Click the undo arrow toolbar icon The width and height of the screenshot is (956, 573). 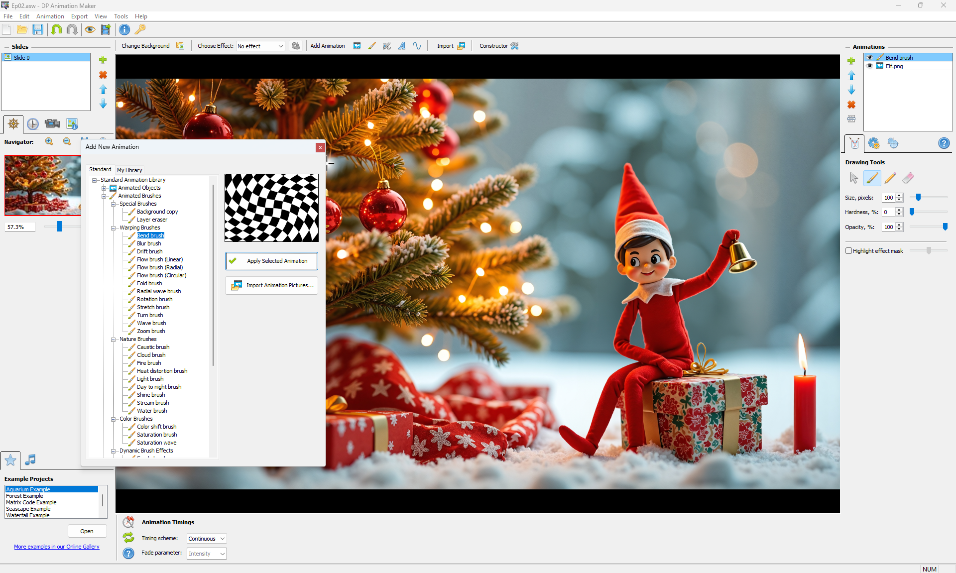[x=56, y=29]
